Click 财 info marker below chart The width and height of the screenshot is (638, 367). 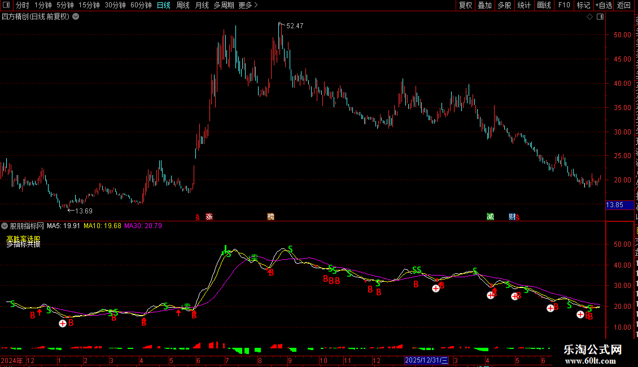[x=512, y=217]
